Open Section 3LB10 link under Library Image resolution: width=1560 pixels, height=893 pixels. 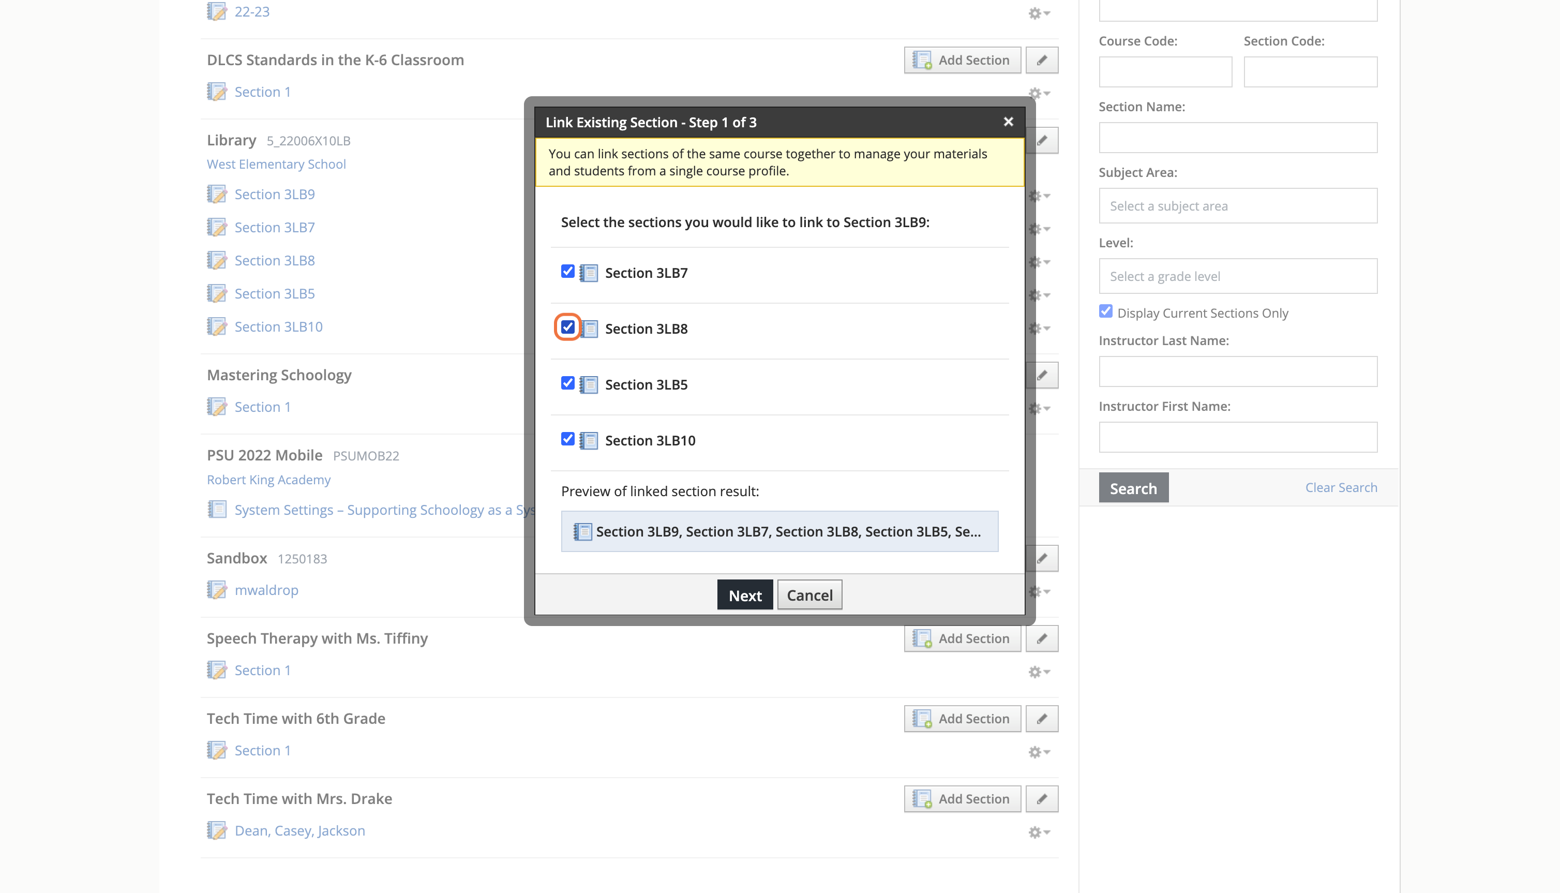(x=278, y=326)
